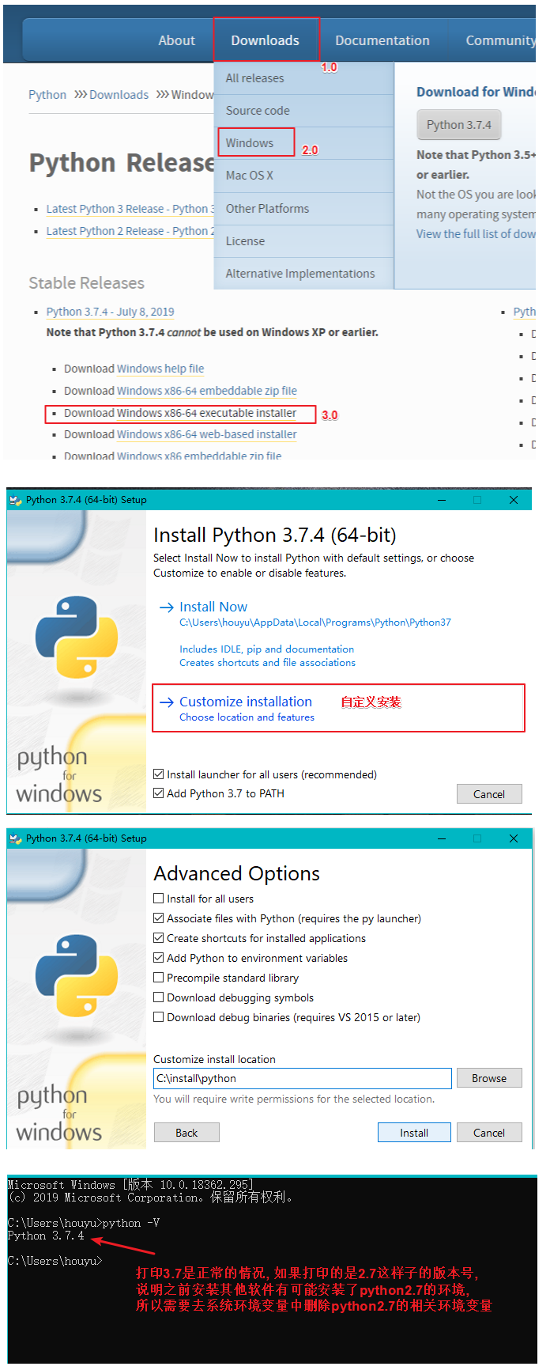Download Windows x86-64 web-based installer
The height and width of the screenshot is (1370, 550).
(207, 434)
